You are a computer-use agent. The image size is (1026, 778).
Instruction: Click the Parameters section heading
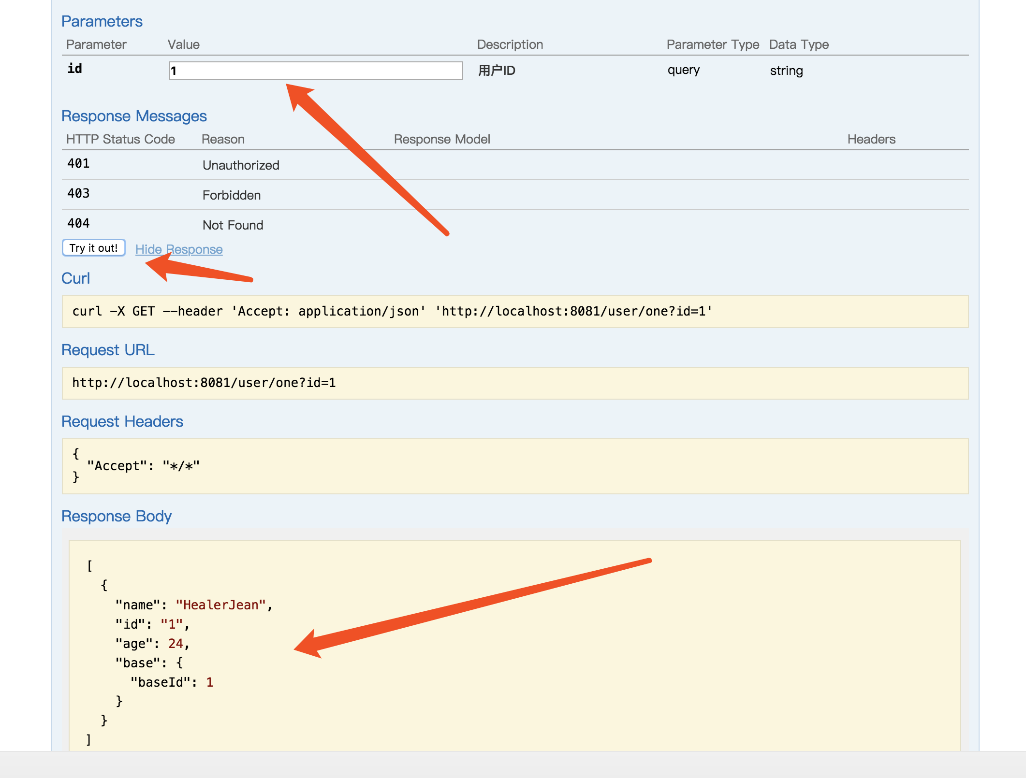click(102, 21)
